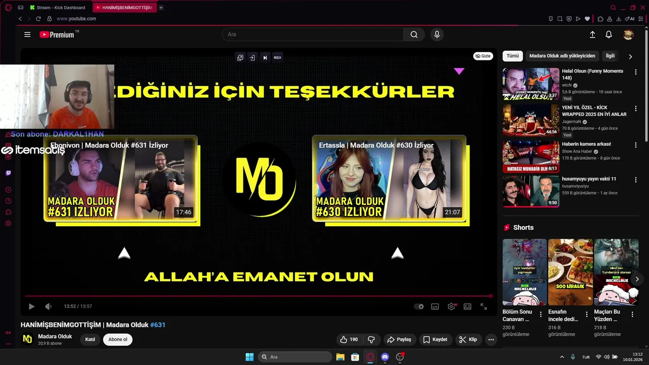
Task: Click the #631 hashtag link
Action: 158,325
